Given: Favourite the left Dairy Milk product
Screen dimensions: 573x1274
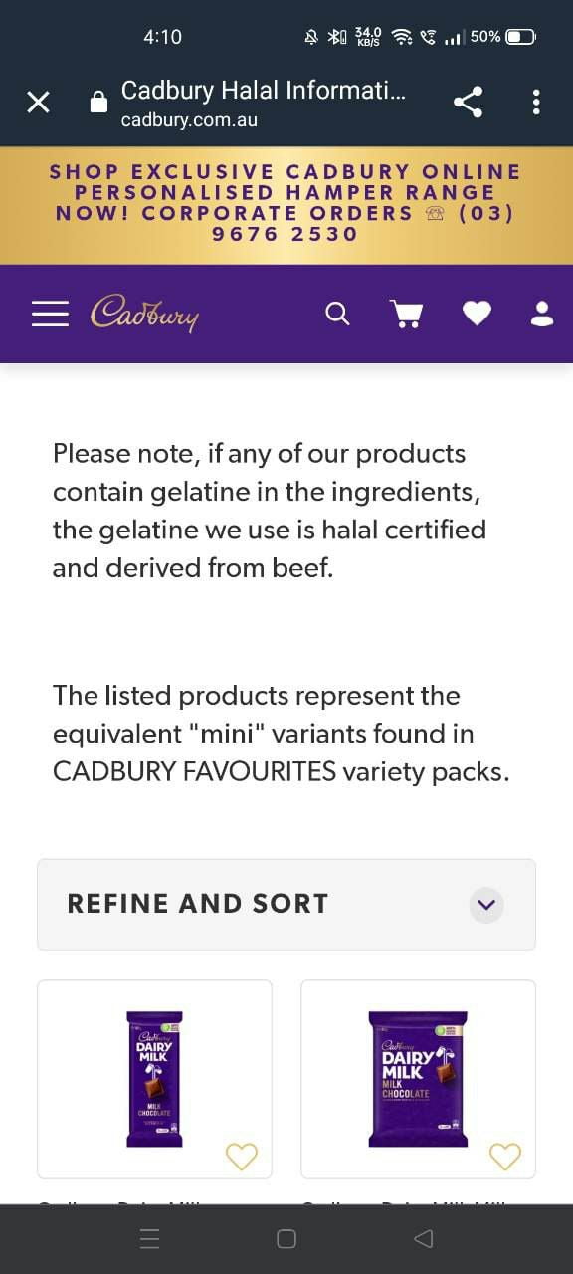Looking at the screenshot, I should pyautogui.click(x=241, y=1157).
